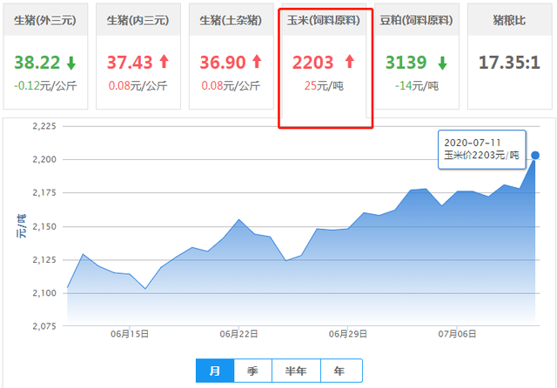Screen dimensions: 557x388
Task: Click the 07月06日 x-axis date label
Action: [x=456, y=333]
